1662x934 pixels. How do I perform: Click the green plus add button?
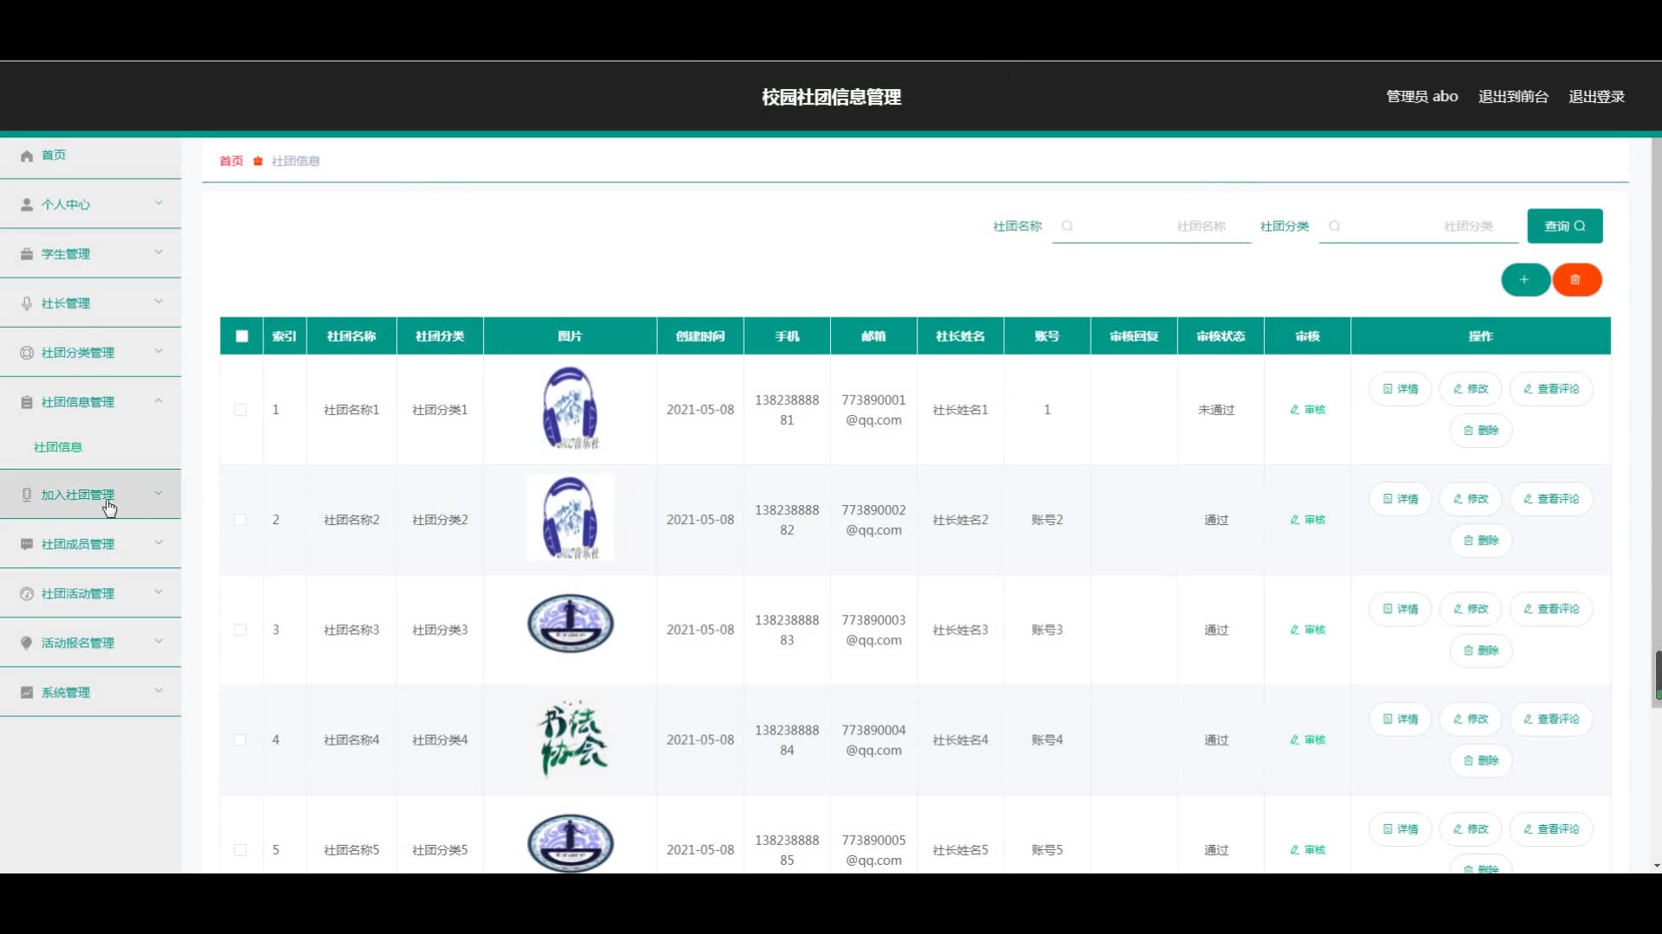click(x=1524, y=279)
